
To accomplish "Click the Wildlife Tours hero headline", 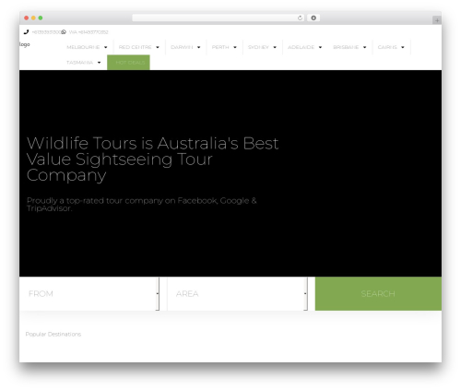I will [153, 160].
